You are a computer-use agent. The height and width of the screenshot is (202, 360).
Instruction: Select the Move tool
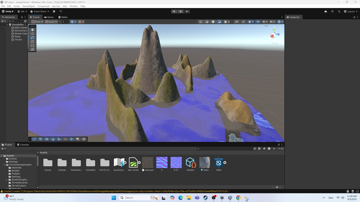[x=32, y=34]
